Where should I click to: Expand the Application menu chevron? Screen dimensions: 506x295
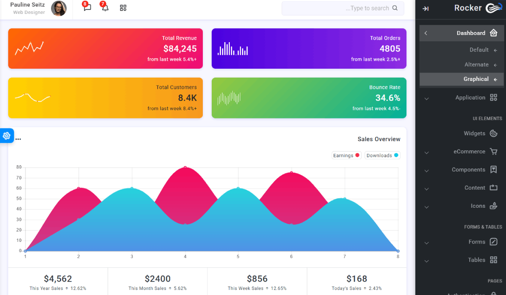[x=426, y=98]
